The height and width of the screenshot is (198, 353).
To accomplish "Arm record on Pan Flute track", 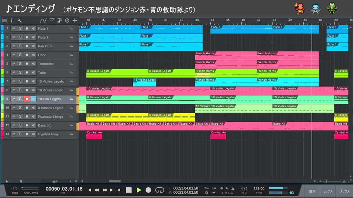I will click(27, 46).
